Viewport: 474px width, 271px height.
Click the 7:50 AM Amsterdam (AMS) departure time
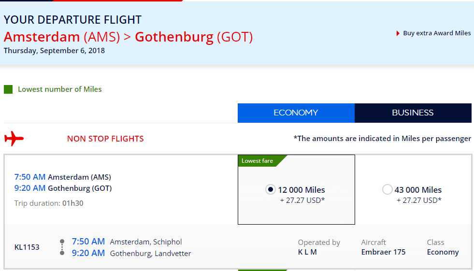[x=29, y=177]
